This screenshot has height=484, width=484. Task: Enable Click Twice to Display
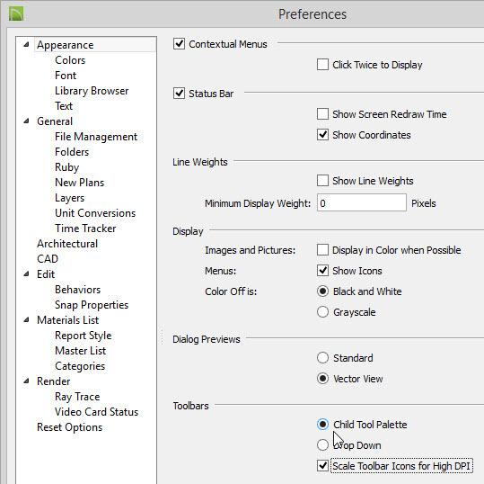(x=322, y=65)
